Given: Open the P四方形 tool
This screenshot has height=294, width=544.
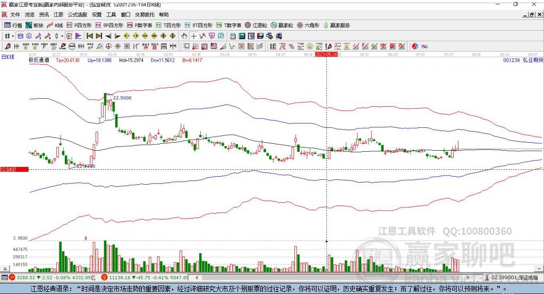Looking at the screenshot, I should point(79,25).
